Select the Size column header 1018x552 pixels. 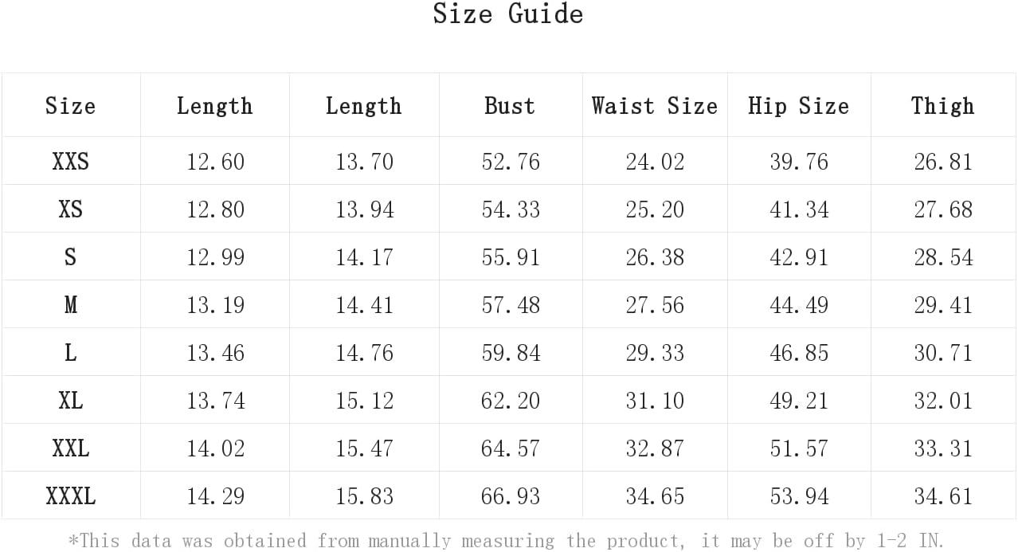(x=70, y=106)
